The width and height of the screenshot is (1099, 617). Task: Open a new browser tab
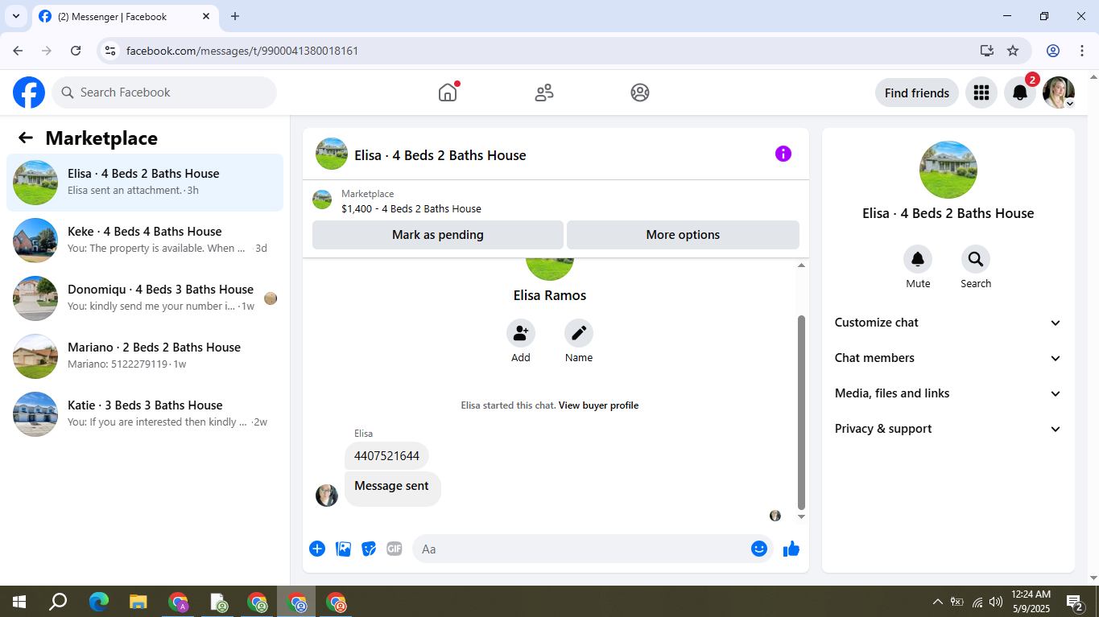tap(235, 16)
